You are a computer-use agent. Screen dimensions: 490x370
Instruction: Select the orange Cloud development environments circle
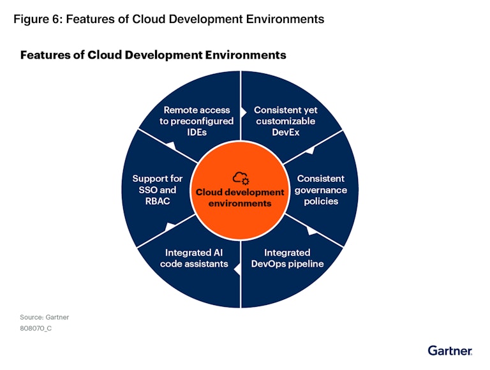pyautogui.click(x=240, y=190)
